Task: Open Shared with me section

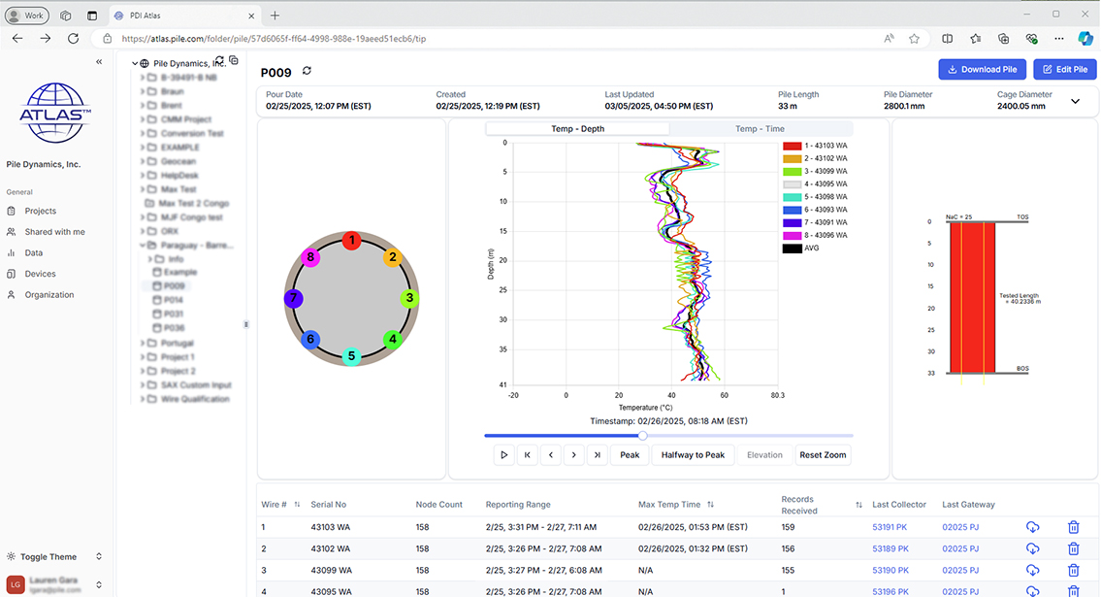Action: point(54,232)
